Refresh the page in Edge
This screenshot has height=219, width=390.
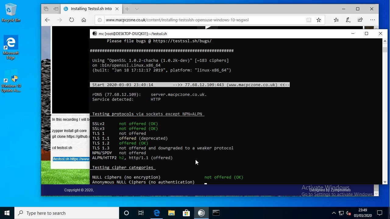72,20
